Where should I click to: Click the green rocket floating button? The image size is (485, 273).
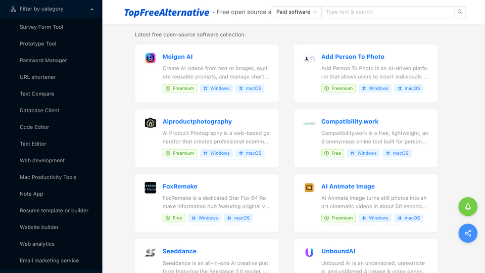(x=468, y=207)
